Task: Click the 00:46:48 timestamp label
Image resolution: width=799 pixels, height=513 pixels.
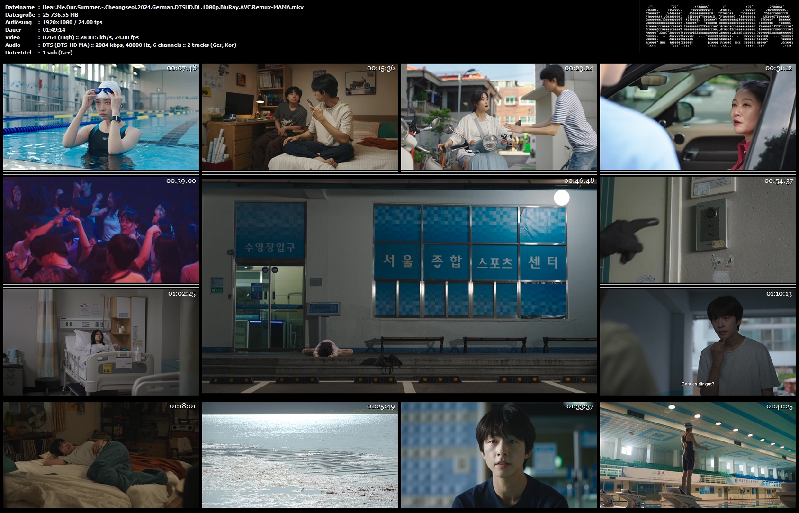Action: 579,181
